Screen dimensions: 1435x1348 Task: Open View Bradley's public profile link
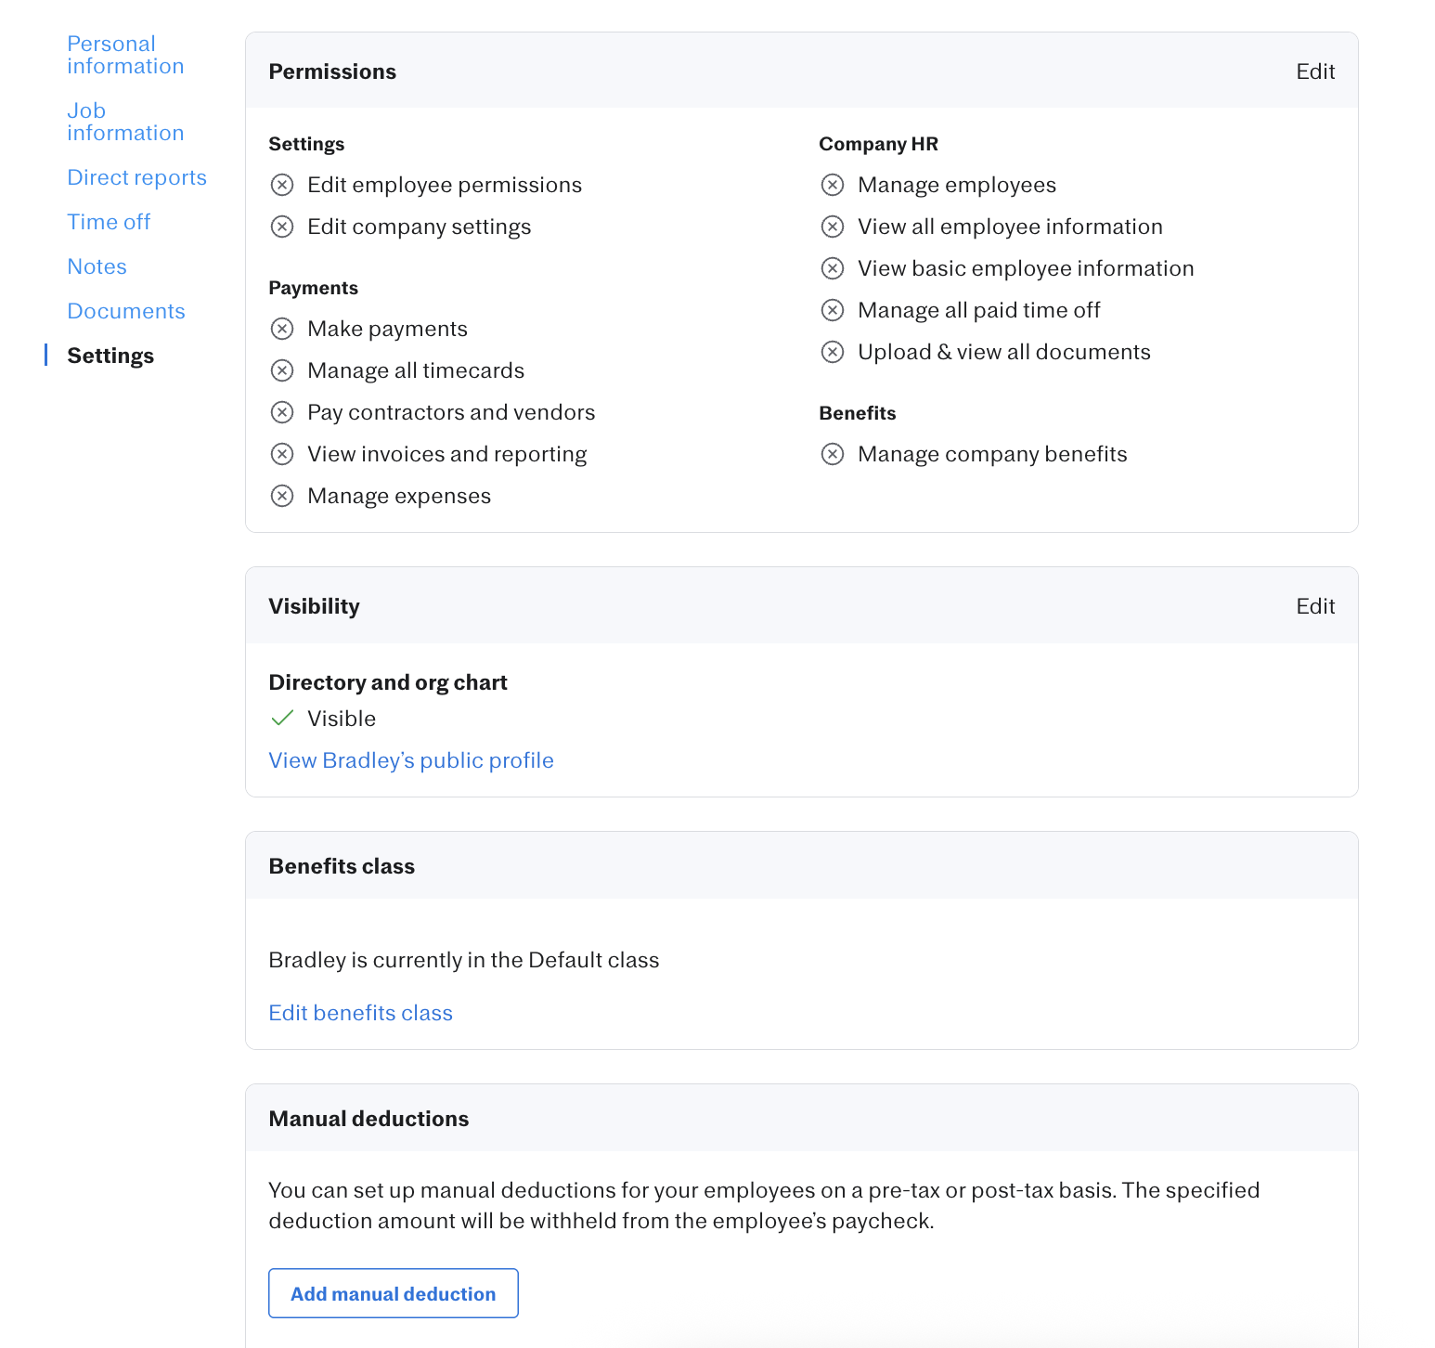pos(411,760)
